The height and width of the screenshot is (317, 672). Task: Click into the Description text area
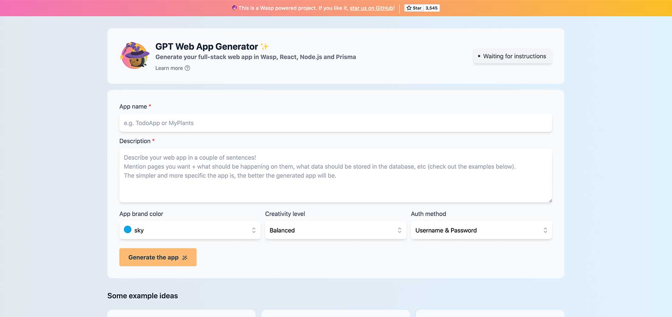tap(336, 175)
